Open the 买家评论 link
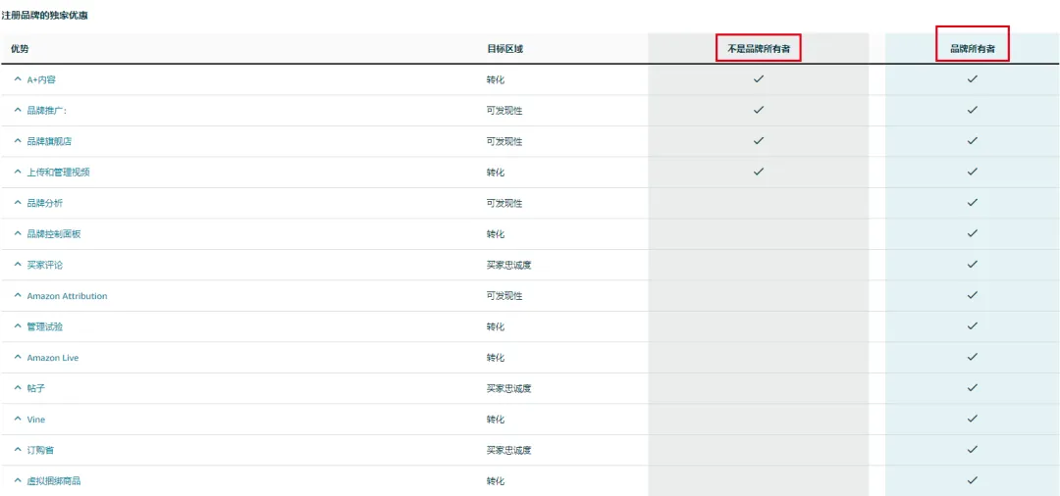The width and height of the screenshot is (1060, 496). click(x=44, y=266)
